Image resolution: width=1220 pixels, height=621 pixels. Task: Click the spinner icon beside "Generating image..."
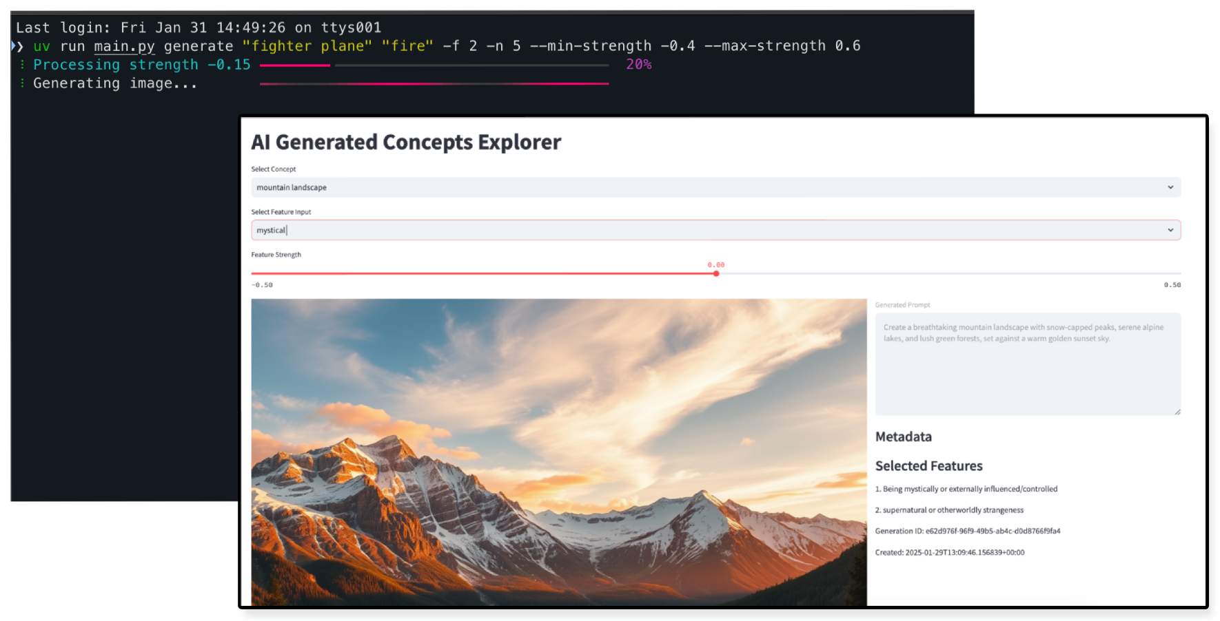point(21,83)
